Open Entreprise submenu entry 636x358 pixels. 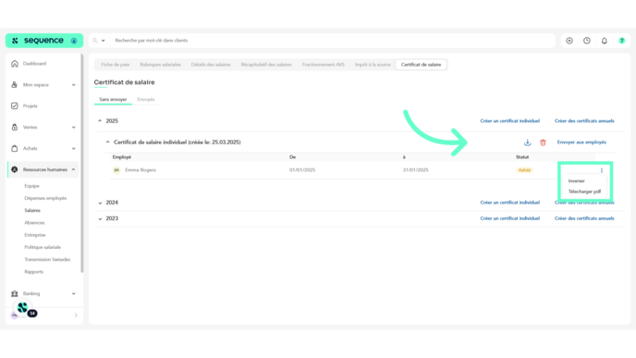(x=35, y=235)
